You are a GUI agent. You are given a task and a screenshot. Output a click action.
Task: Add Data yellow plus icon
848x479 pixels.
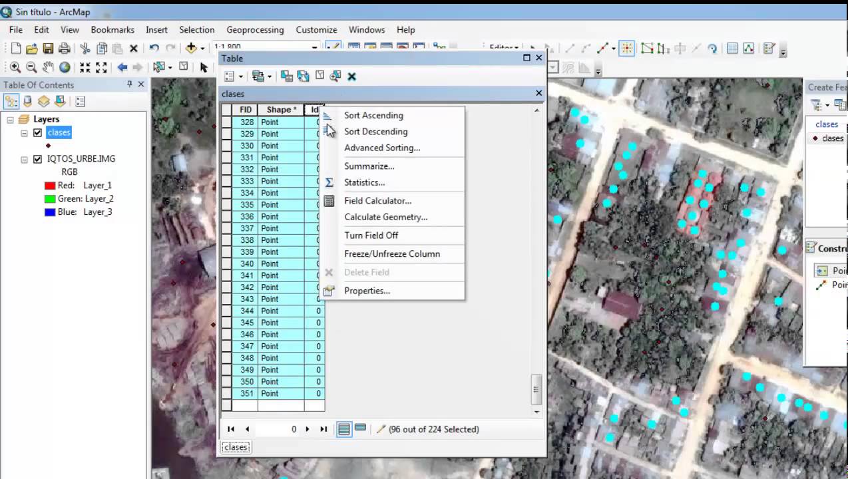pos(191,48)
